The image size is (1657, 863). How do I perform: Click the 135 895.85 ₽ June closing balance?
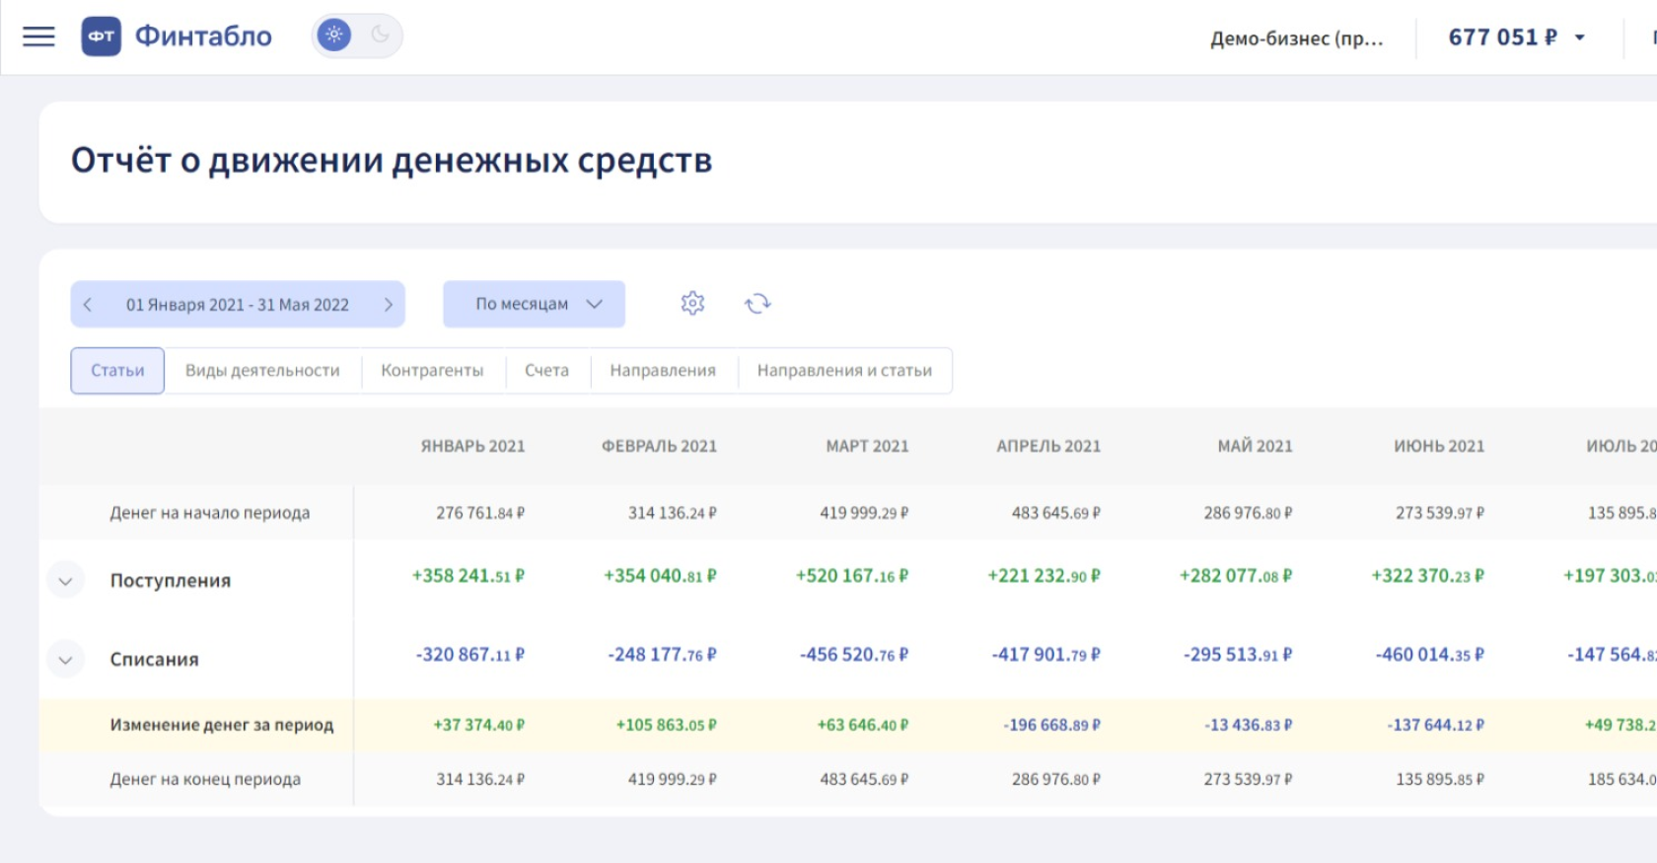pos(1440,779)
